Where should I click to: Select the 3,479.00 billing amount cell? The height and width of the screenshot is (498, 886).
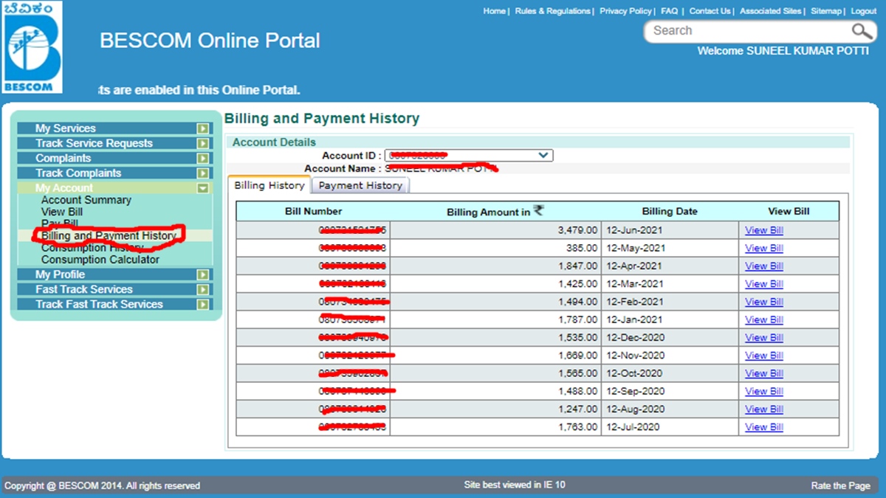click(495, 230)
